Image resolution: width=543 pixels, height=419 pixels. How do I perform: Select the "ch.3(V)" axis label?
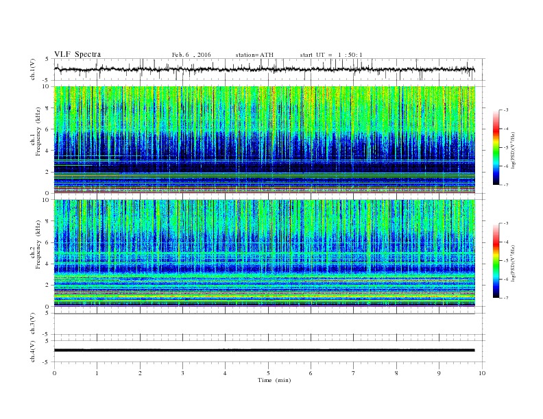pyautogui.click(x=33, y=324)
